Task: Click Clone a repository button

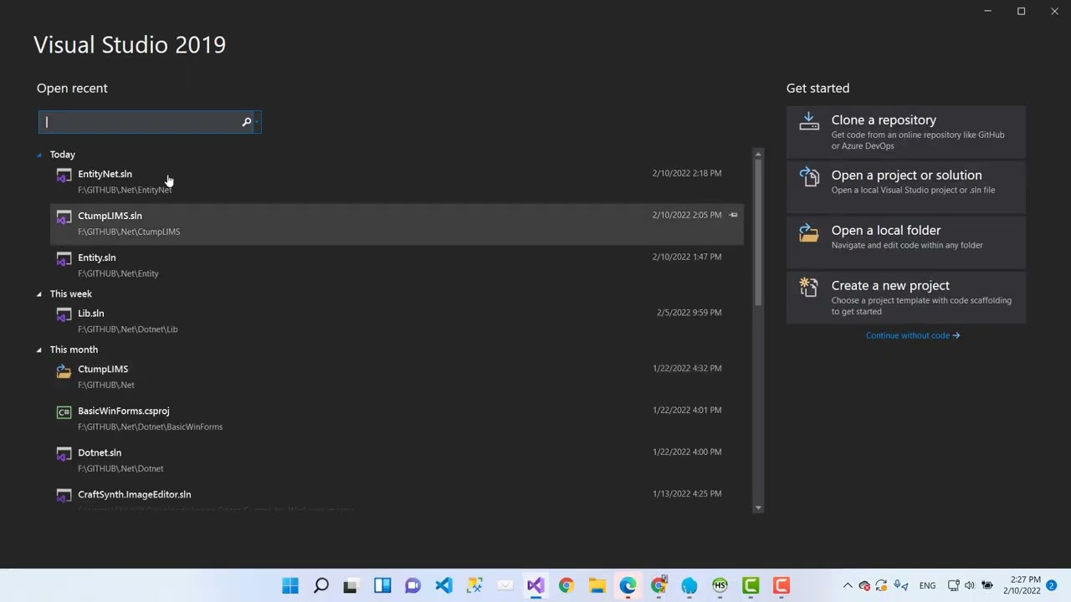Action: pyautogui.click(x=905, y=132)
